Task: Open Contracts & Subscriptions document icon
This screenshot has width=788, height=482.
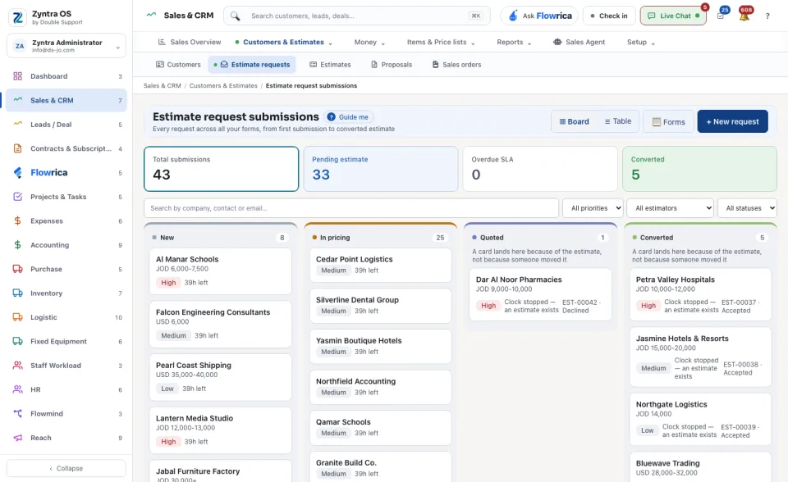Action: pyautogui.click(x=17, y=148)
